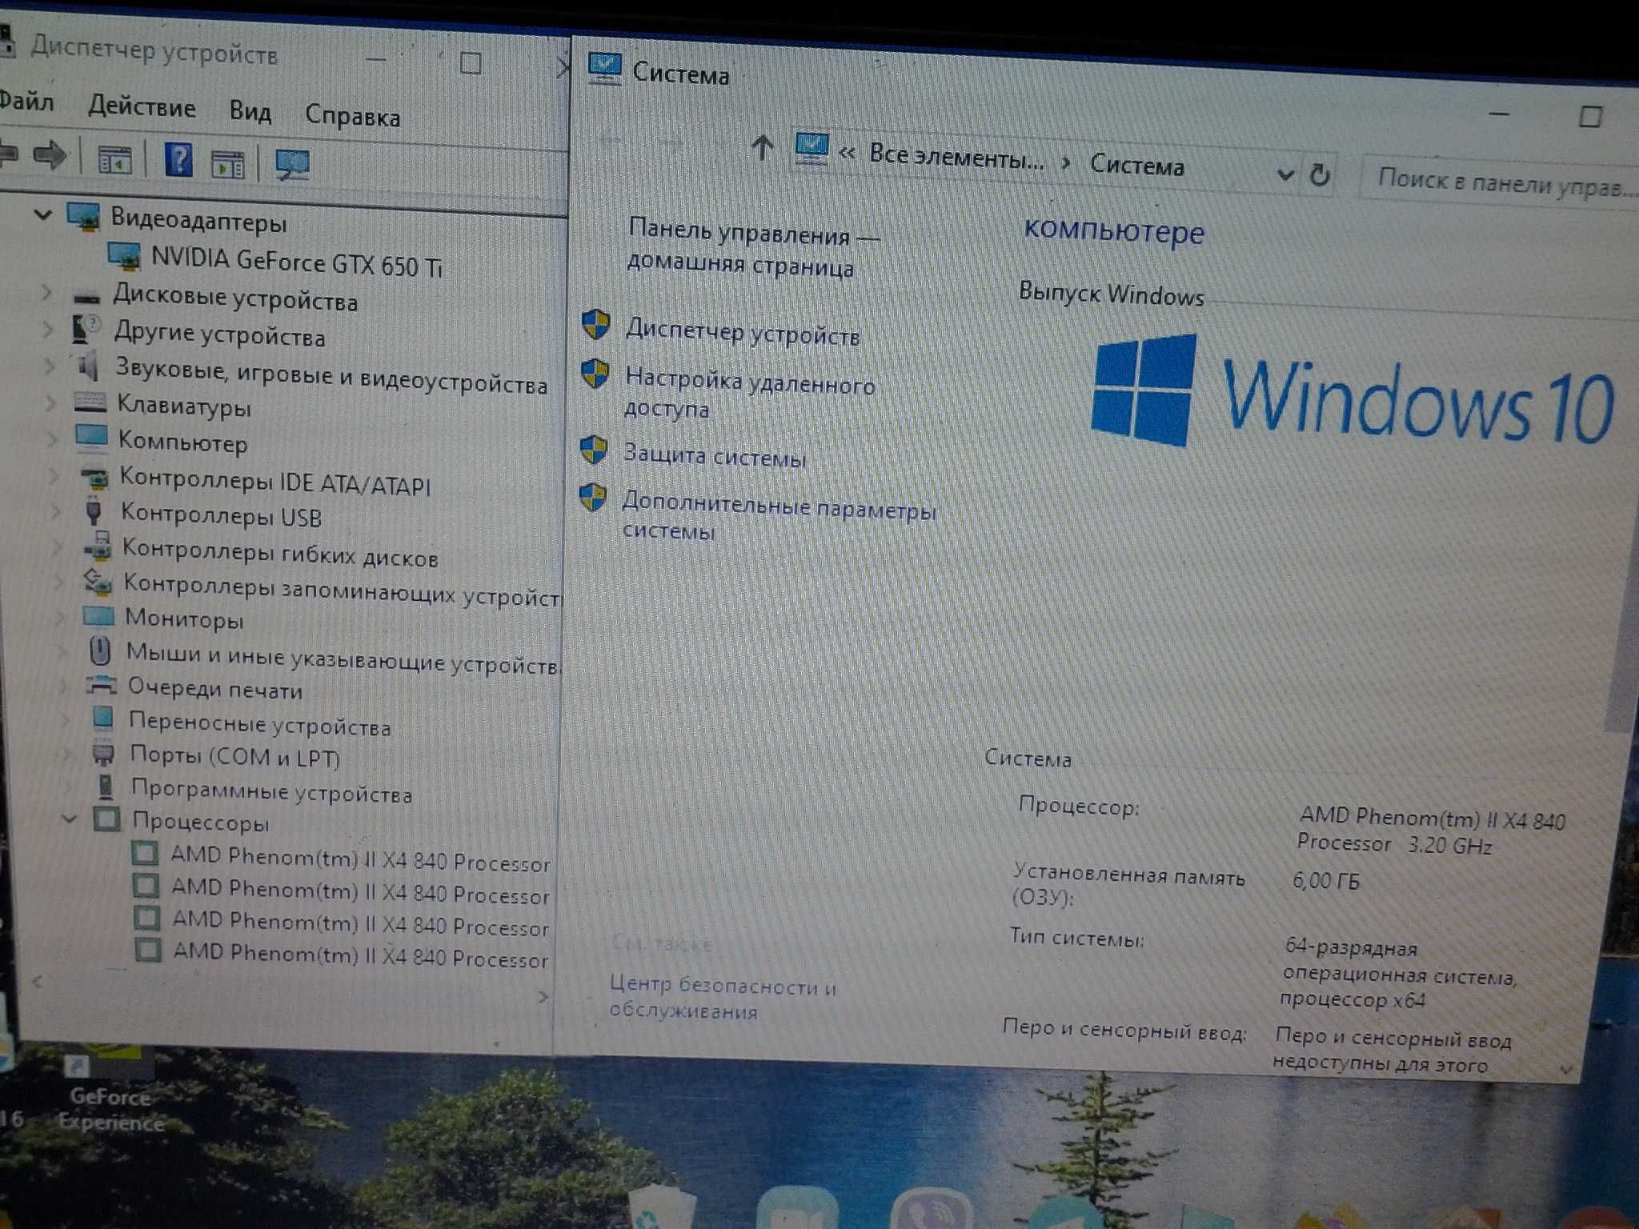Select the Другие устройства icon

point(86,328)
